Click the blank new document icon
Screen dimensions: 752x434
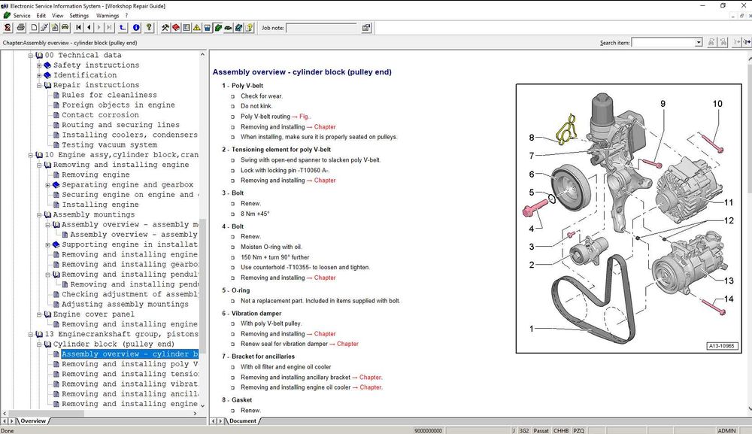[x=34, y=28]
